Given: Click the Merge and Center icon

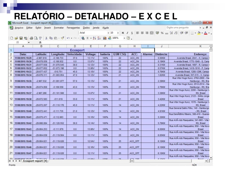Looking at the screenshot, I should (x=152, y=32).
